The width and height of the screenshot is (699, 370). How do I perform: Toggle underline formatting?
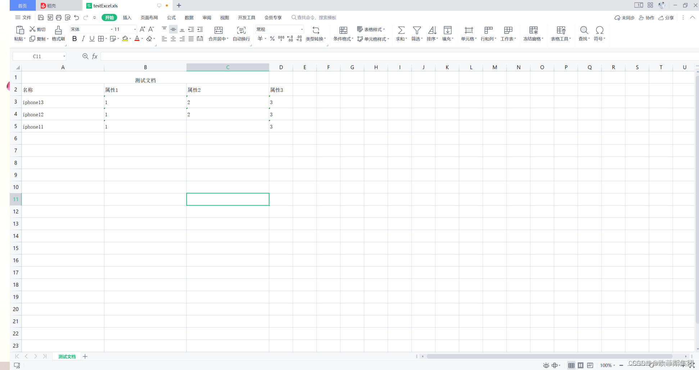pyautogui.click(x=92, y=39)
